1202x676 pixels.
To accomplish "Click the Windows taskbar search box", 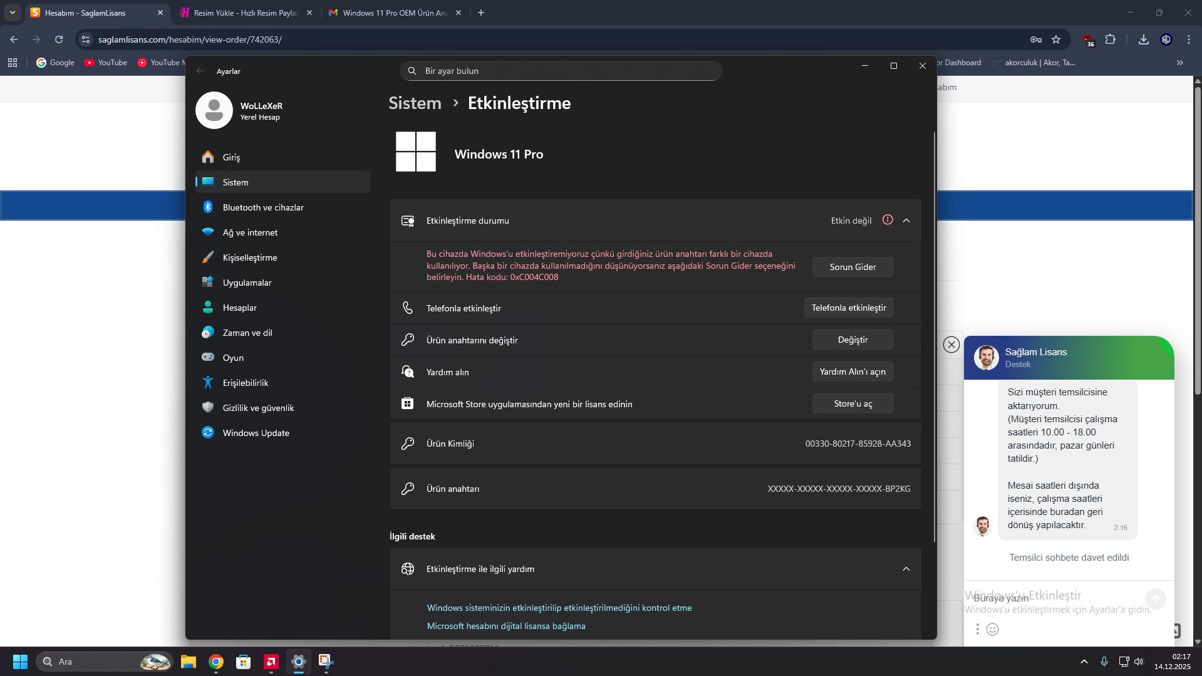I will pyautogui.click(x=105, y=662).
